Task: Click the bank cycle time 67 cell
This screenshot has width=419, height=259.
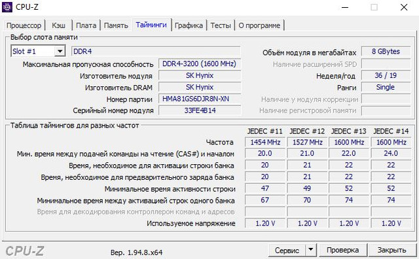Action: (x=265, y=200)
